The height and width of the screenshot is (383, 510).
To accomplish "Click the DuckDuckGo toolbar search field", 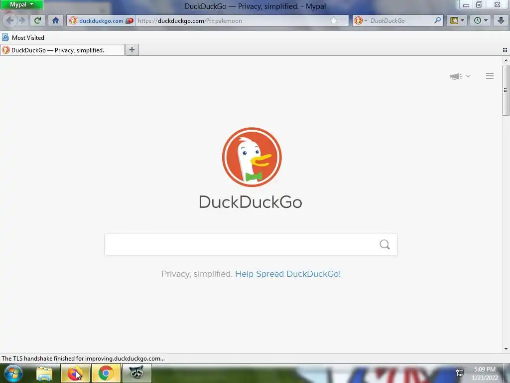I will tap(401, 21).
